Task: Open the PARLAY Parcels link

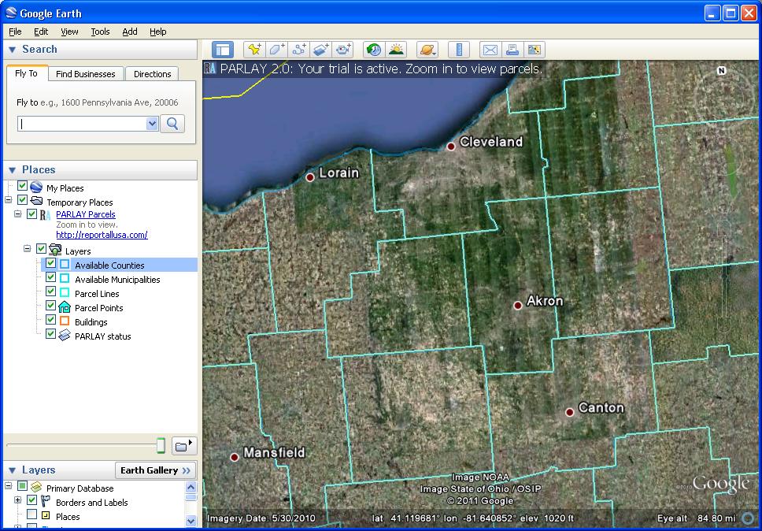Action: click(86, 214)
